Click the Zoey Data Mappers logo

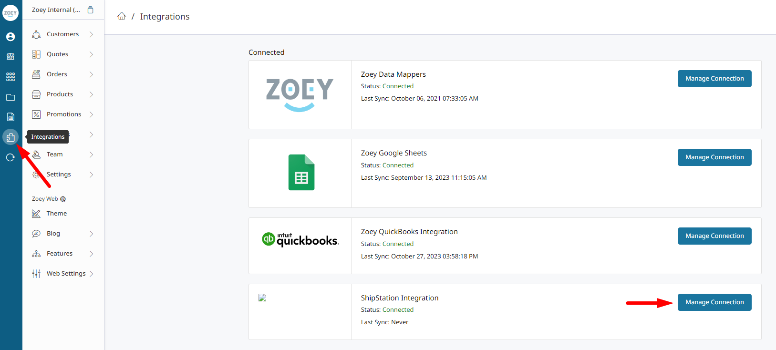coord(300,94)
